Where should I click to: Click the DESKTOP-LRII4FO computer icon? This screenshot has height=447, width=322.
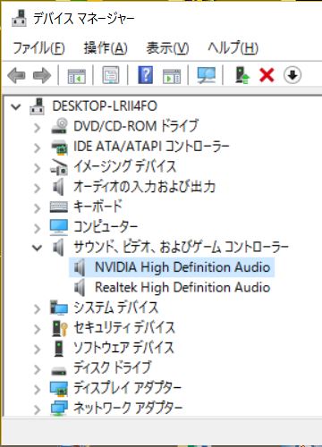tap(38, 106)
